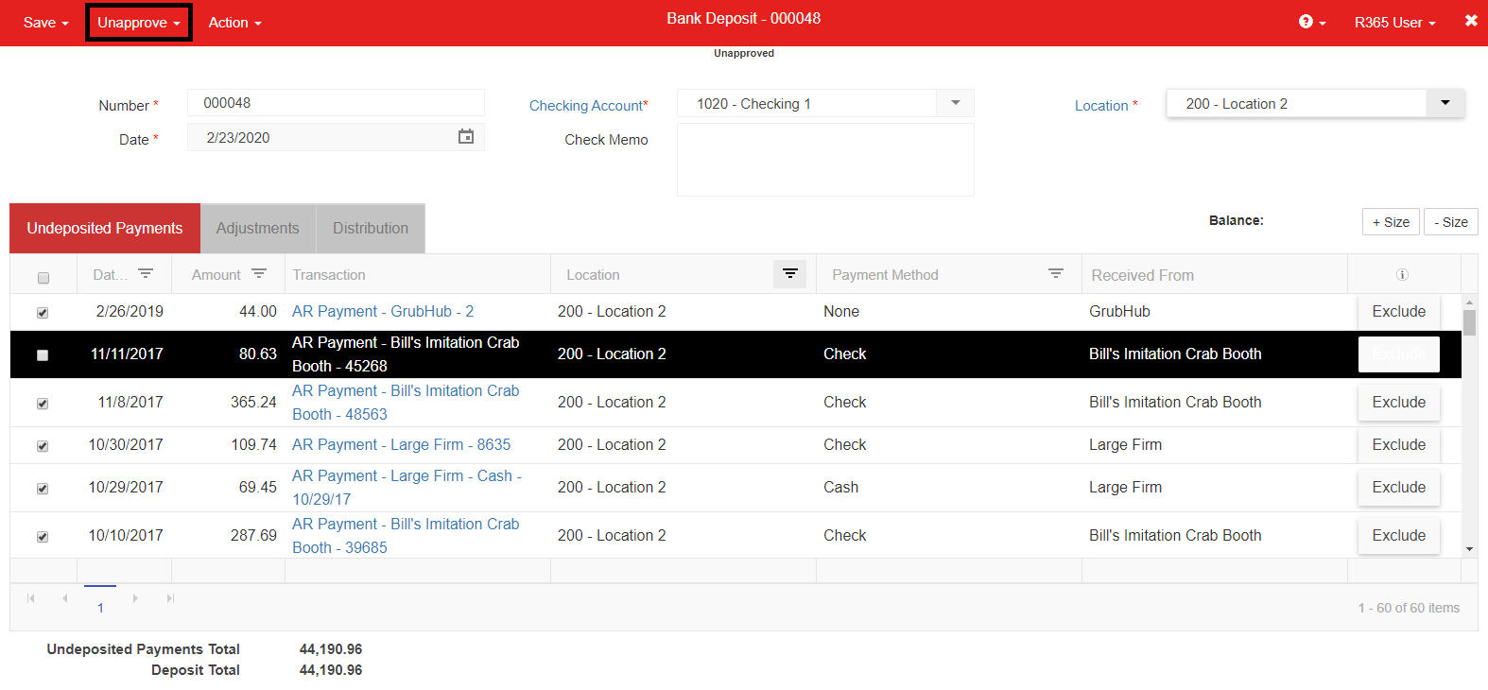This screenshot has width=1488, height=690.
Task: Exclude the 10/10/2017 Bill's Imitation Crab payment
Action: tap(1399, 535)
